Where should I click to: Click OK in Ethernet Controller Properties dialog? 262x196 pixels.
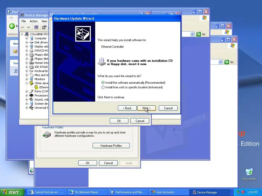[119, 121]
